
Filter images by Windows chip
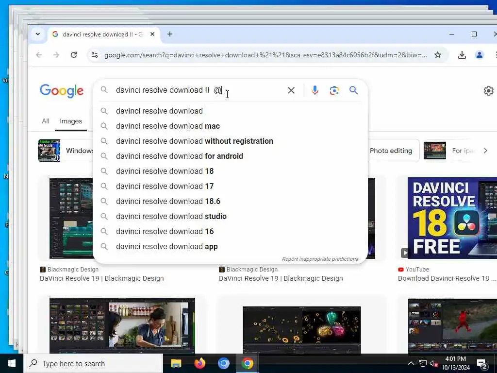click(x=65, y=151)
